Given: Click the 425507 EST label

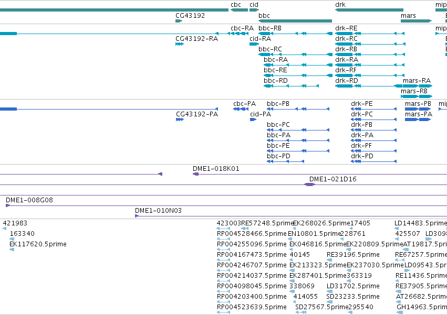Looking at the screenshot, I should [x=408, y=234].
